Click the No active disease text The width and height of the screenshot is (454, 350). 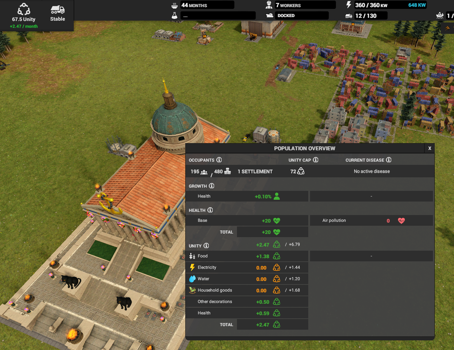[x=372, y=171]
